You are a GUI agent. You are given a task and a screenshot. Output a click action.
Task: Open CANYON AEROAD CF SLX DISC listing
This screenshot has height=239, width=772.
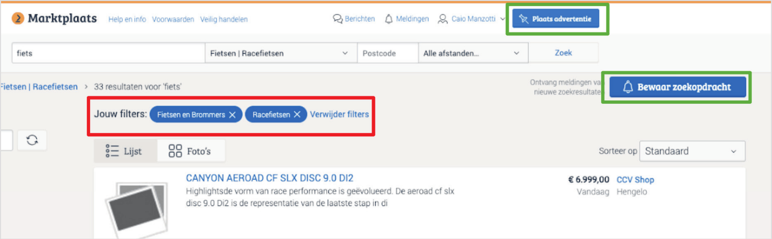[270, 178]
